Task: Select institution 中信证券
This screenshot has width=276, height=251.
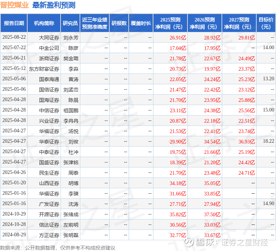Action: [49, 110]
